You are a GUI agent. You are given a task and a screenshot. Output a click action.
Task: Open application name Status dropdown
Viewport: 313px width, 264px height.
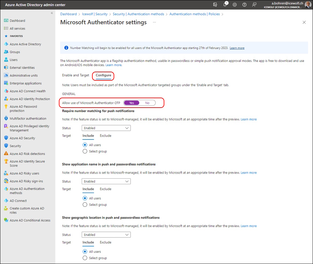[x=106, y=181]
